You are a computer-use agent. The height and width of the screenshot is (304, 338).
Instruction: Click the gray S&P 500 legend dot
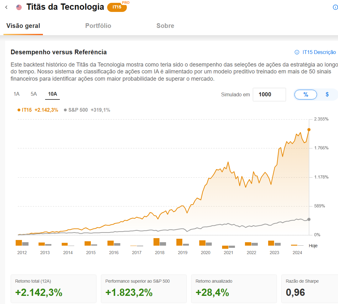[65, 110]
